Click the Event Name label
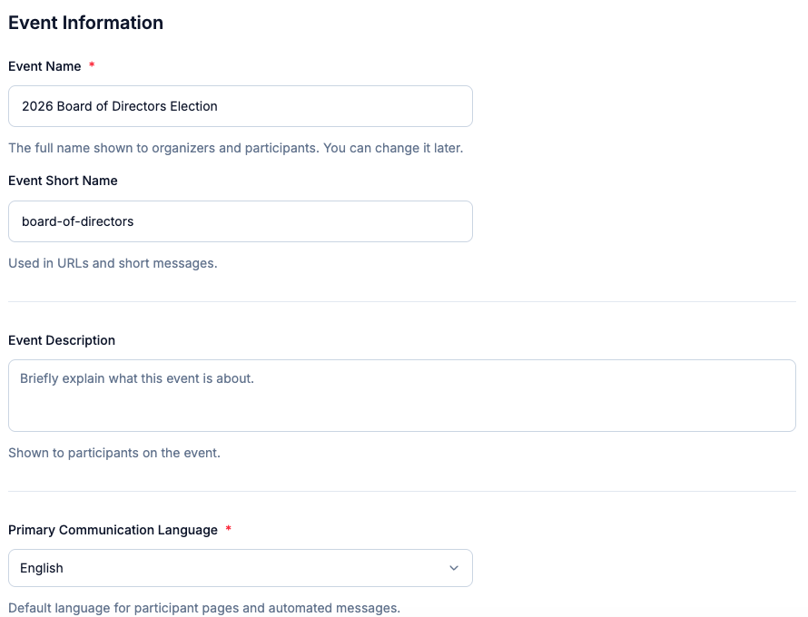Image resolution: width=808 pixels, height=617 pixels. [44, 66]
